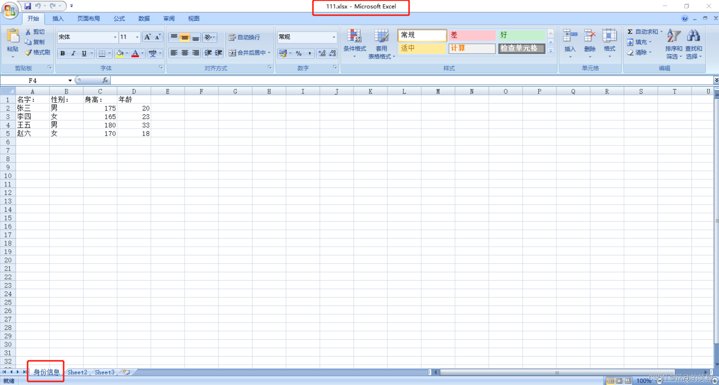
Task: Apply cell borders icon
Action: (x=102, y=53)
